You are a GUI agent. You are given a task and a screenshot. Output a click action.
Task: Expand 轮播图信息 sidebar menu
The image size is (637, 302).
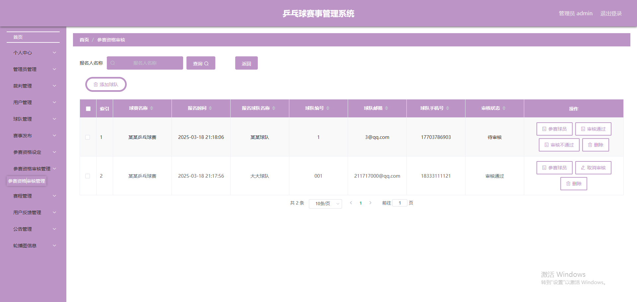pyautogui.click(x=33, y=246)
